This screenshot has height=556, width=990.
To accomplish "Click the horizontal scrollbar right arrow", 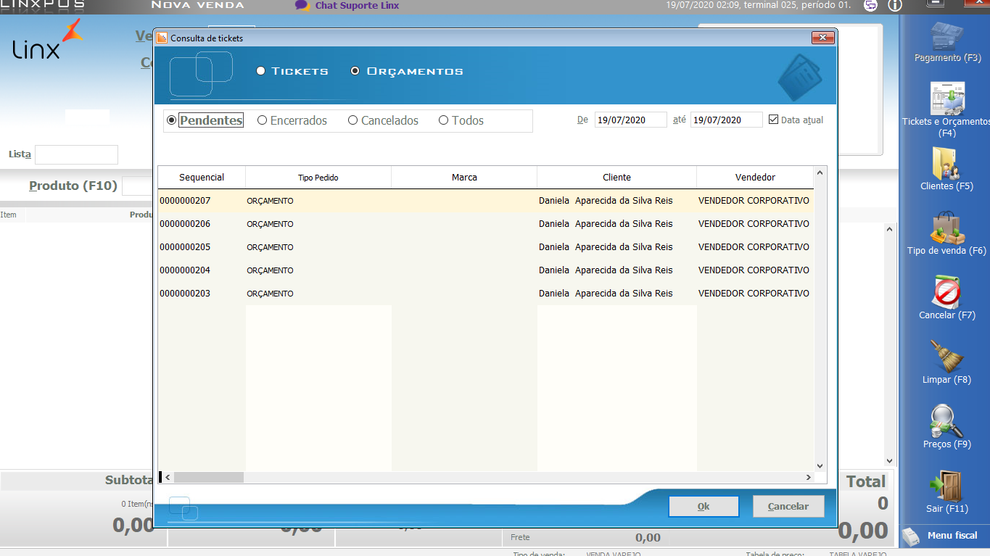I will click(809, 477).
